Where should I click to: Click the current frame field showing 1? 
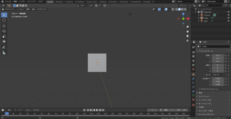point(153,110)
